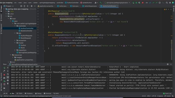Expand the images folder
This screenshot has height=98, width=175.
13,57
